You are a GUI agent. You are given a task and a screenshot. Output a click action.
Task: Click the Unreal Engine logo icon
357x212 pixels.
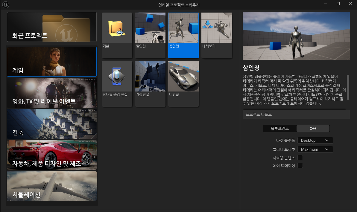click(x=5, y=4)
